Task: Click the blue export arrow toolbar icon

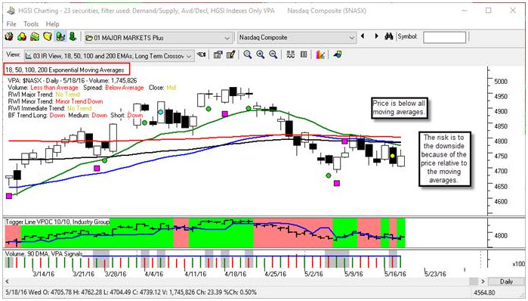Action: (337, 54)
